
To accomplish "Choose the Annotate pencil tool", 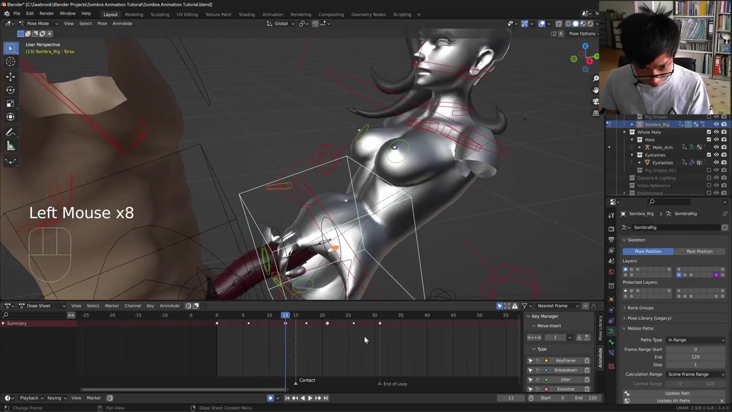I will (10, 132).
